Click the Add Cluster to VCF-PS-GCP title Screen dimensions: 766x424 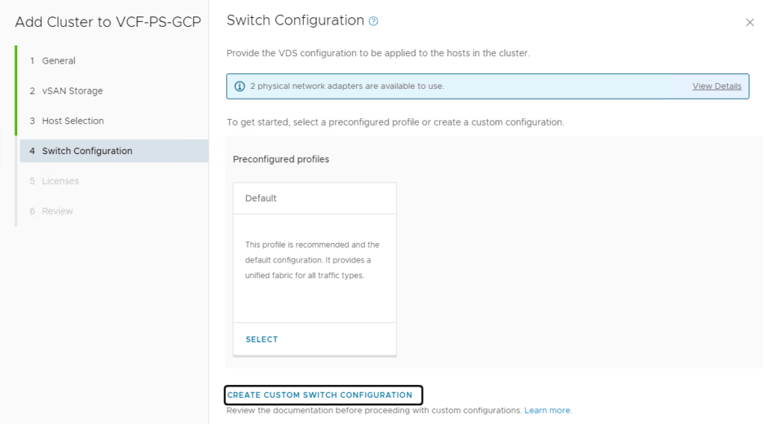(108, 22)
